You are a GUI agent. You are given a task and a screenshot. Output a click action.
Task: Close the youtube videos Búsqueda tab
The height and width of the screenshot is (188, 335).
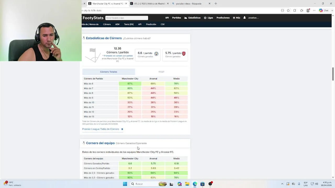[x=210, y=4]
